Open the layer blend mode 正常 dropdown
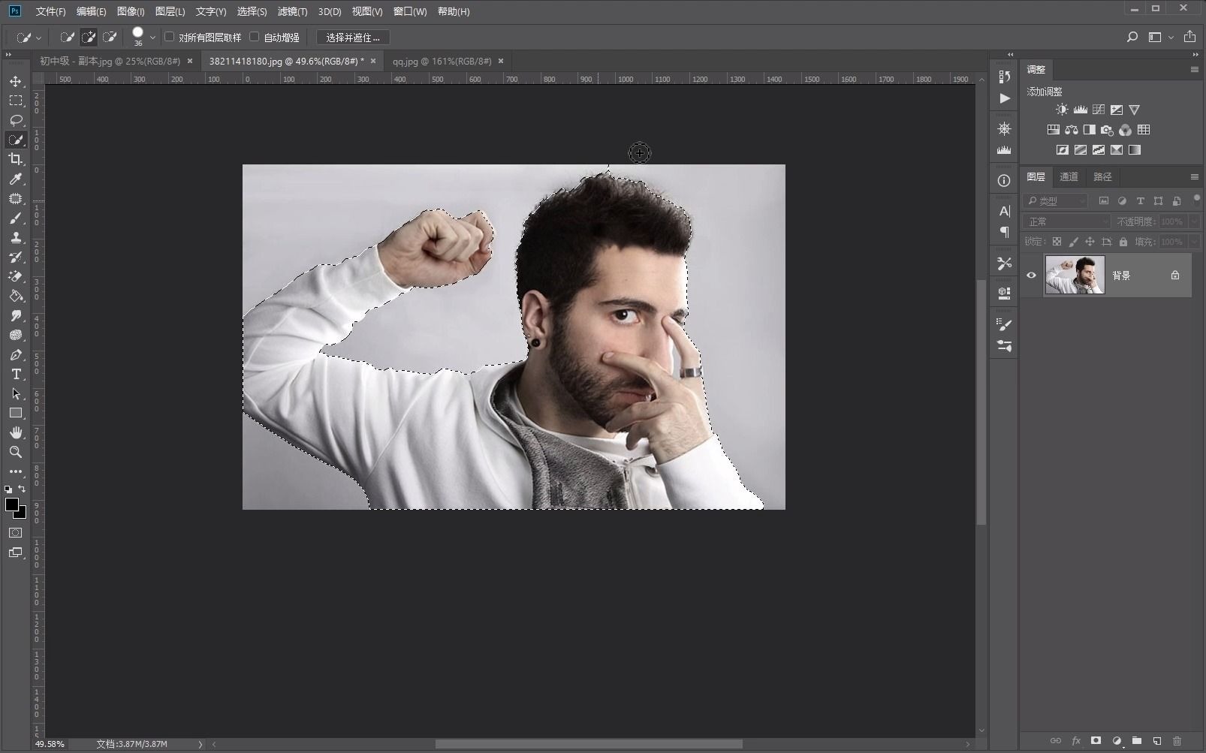 pyautogui.click(x=1067, y=221)
